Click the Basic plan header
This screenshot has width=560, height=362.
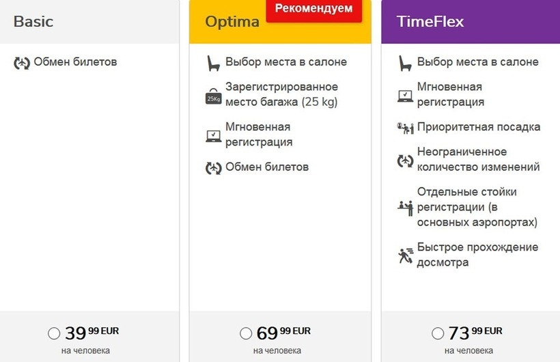[x=89, y=22]
